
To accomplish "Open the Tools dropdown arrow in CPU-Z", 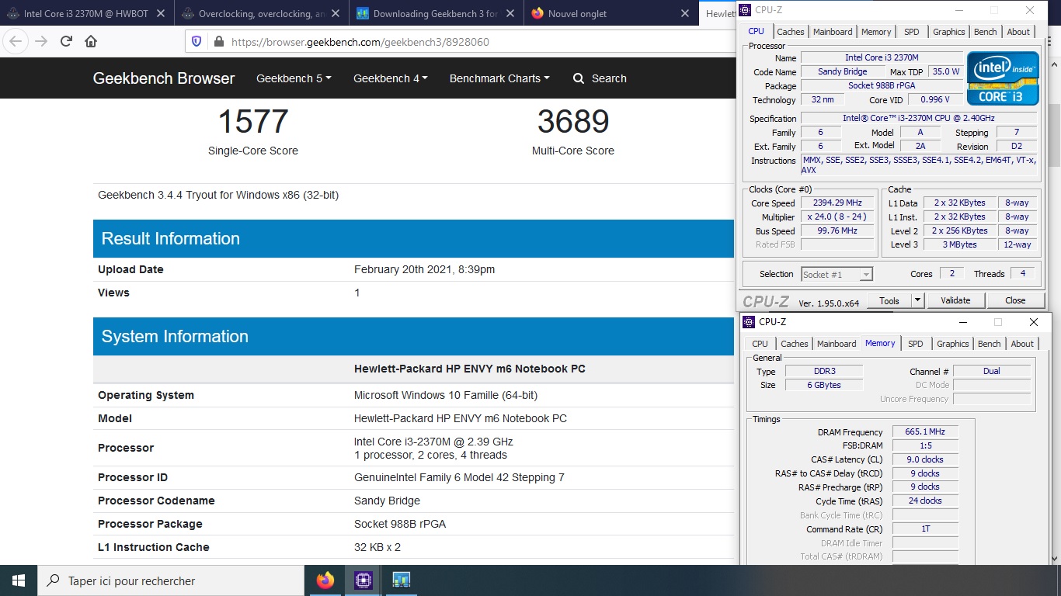I will click(917, 300).
